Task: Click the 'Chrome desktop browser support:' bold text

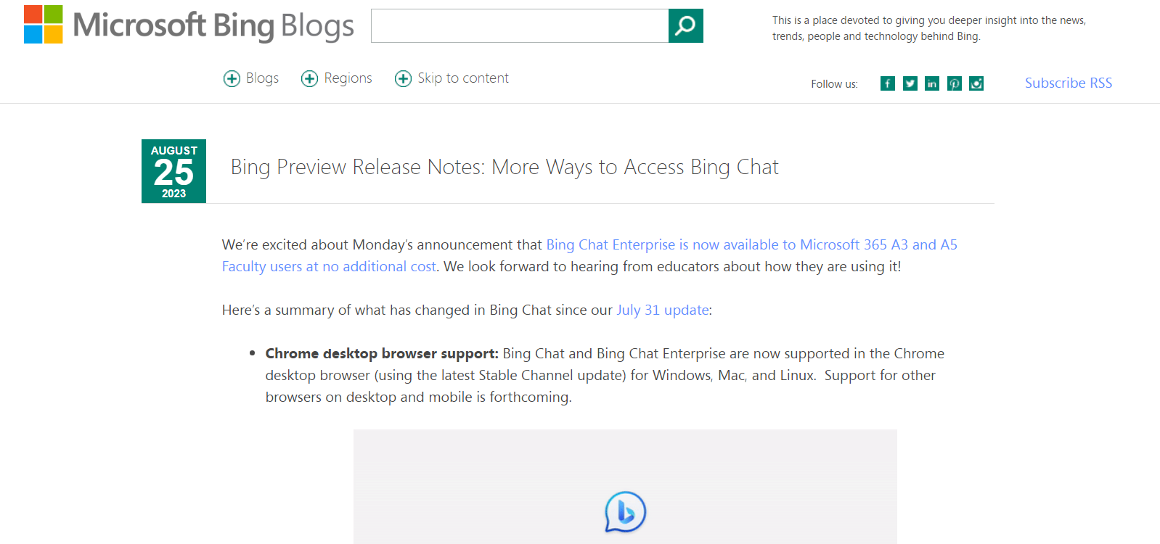Action: [382, 353]
